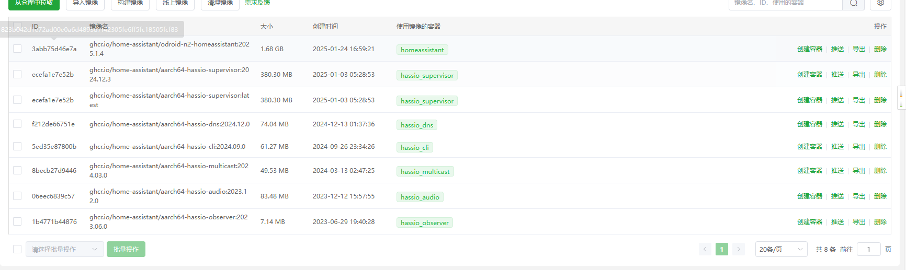Click the right-edge collapse handle

(901, 97)
